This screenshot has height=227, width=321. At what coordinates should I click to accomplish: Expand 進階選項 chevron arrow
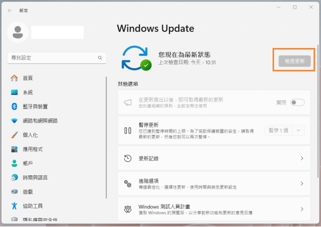pyautogui.click(x=302, y=184)
